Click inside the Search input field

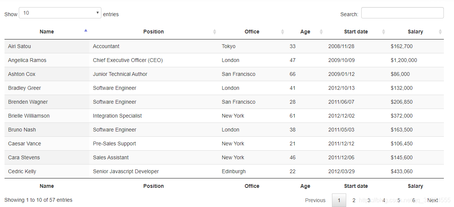pyautogui.click(x=403, y=13)
